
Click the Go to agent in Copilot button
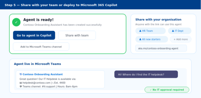click(x=34, y=35)
